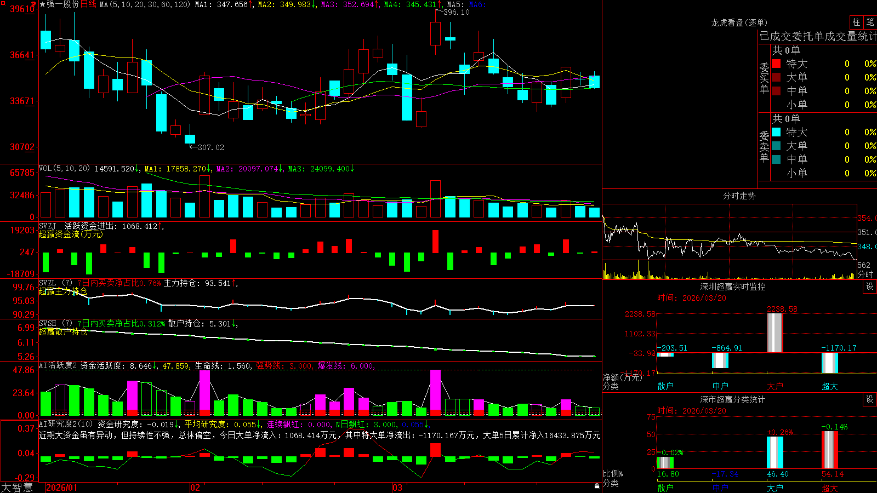877x493 pixels.
Task: Open settings 设 for 深市超赢分类统计 panel
Action: [x=870, y=399]
